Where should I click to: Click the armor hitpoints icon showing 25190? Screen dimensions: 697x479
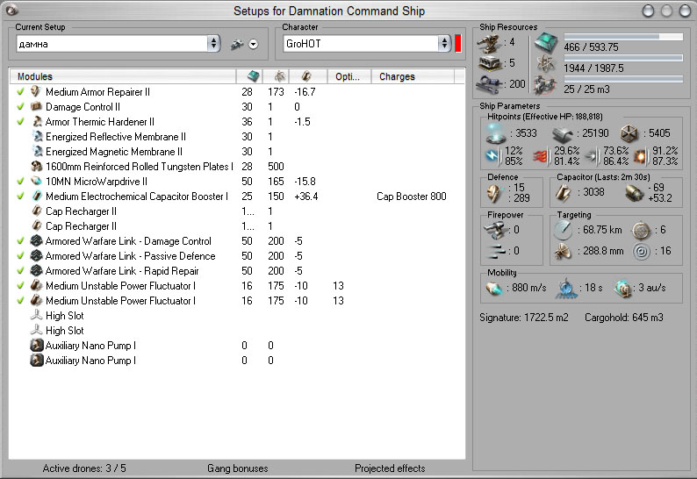[x=563, y=133]
